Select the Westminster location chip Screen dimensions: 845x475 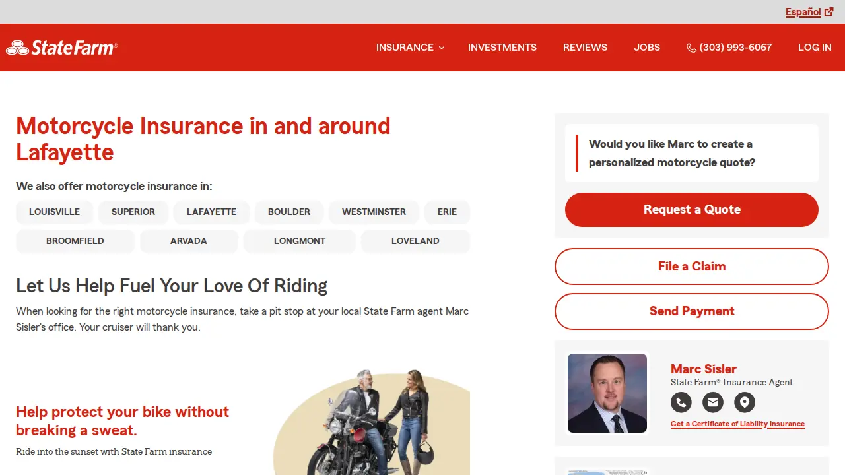click(374, 212)
